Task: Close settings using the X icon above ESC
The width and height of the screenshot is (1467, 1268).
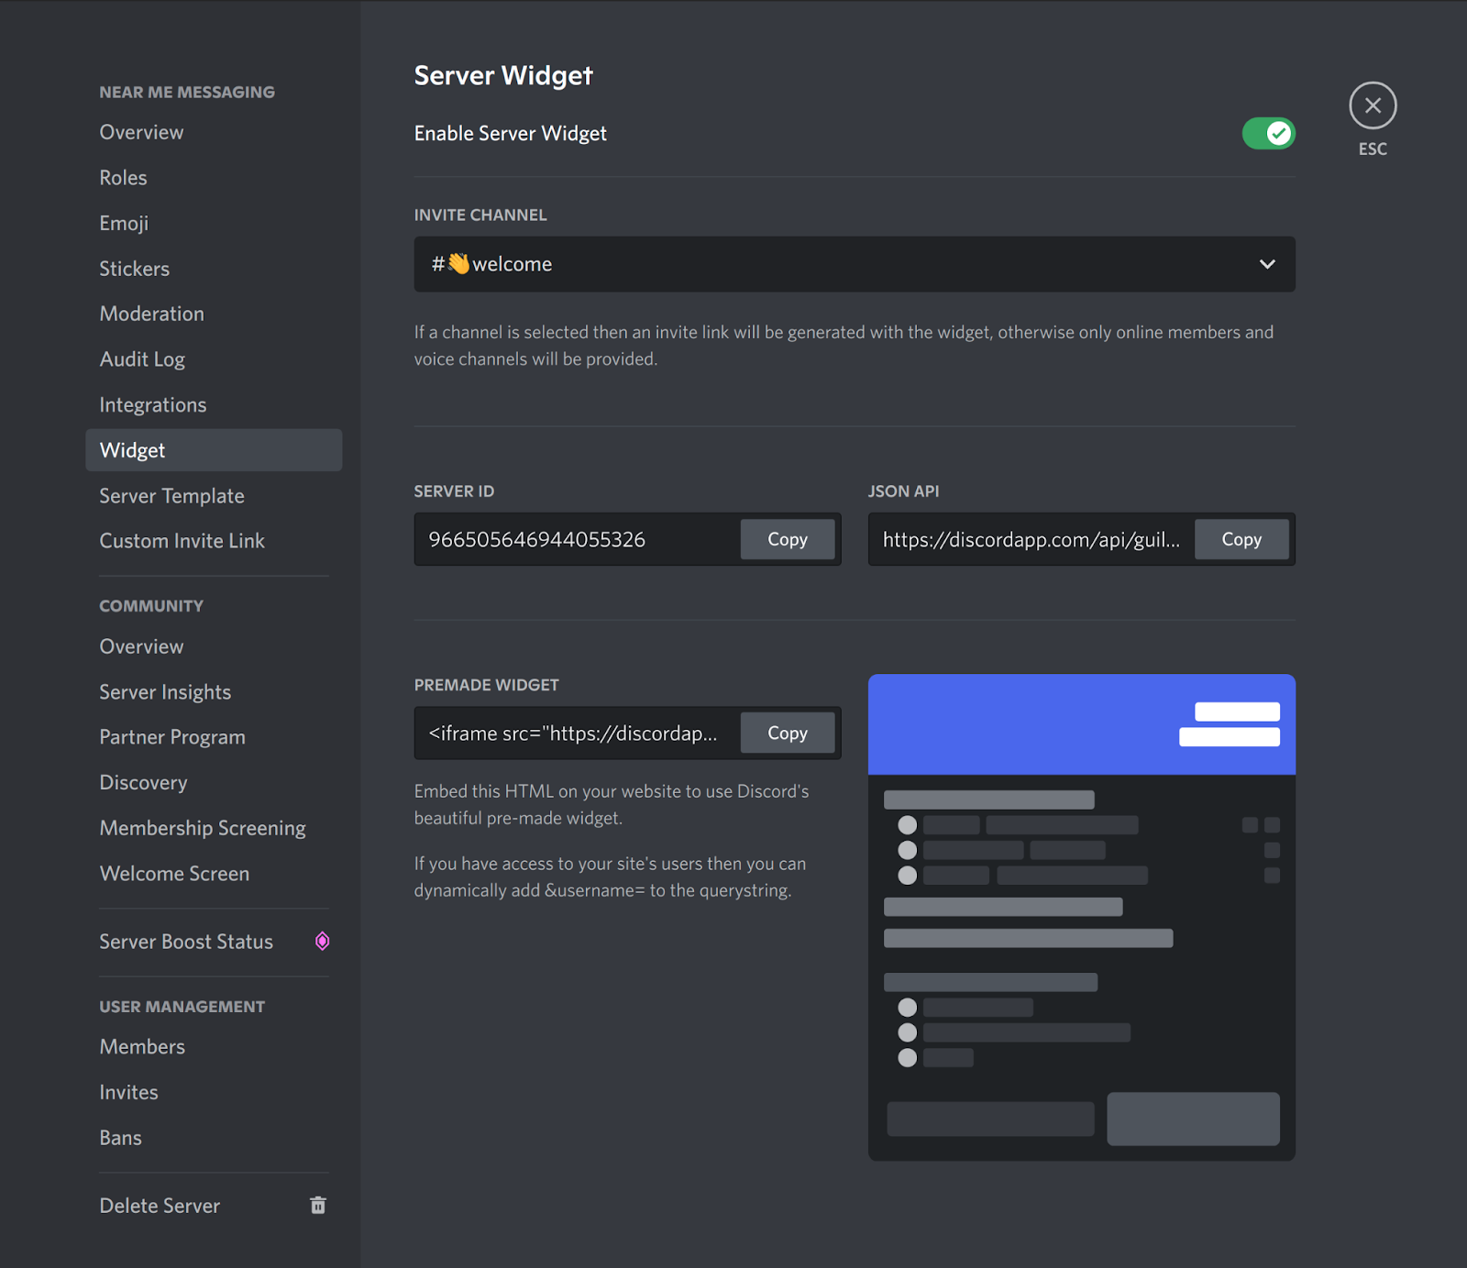Action: [x=1372, y=105]
